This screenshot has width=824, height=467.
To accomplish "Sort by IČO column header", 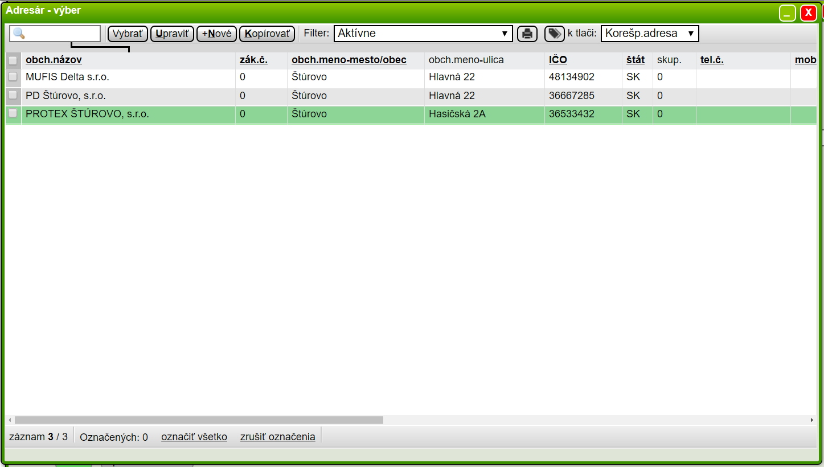I will tap(558, 60).
